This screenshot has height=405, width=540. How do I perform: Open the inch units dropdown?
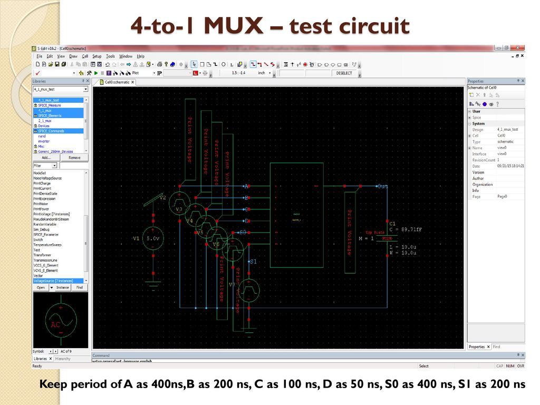[x=269, y=73]
